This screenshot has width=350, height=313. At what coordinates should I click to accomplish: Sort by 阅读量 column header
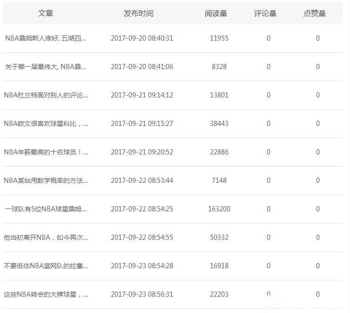point(216,14)
